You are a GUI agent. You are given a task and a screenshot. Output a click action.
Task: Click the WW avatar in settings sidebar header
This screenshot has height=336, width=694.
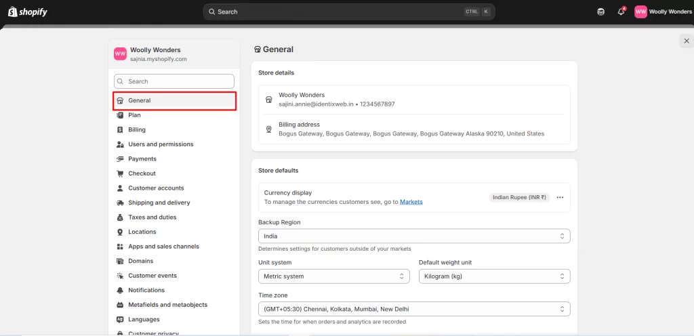120,54
